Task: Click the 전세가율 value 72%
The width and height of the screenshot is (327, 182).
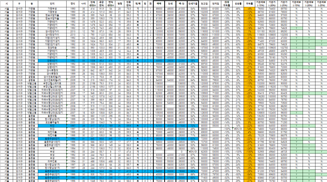Action: click(x=193, y=126)
